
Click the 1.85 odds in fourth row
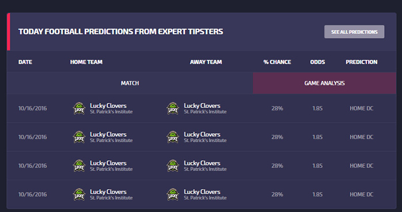(x=318, y=194)
